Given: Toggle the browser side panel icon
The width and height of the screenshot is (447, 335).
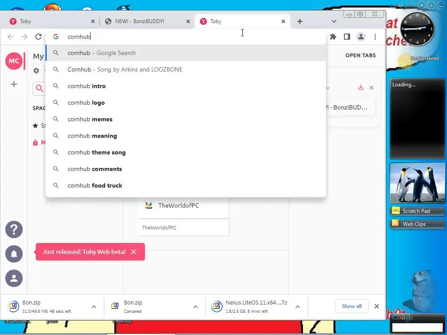Looking at the screenshot, I should [x=347, y=37].
